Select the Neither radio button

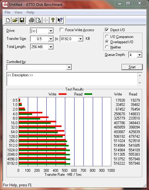(x=107, y=47)
